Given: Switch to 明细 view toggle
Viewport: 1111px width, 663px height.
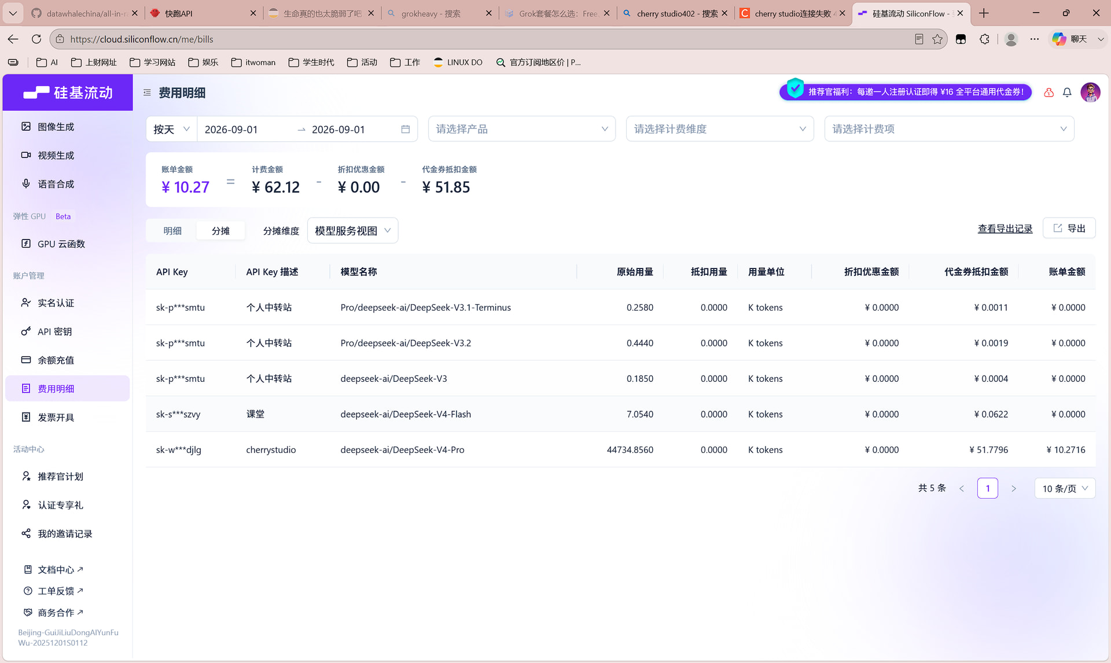Looking at the screenshot, I should [x=172, y=231].
